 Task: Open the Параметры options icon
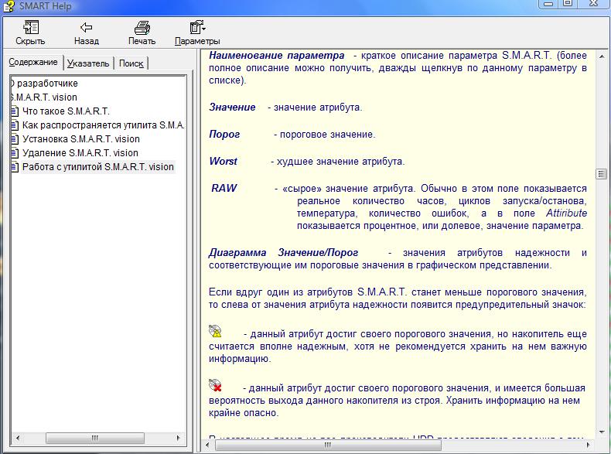coord(197,28)
